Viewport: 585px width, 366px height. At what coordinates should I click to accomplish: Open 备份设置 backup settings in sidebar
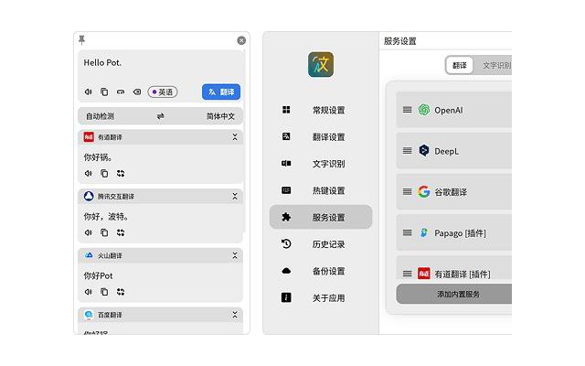(x=321, y=271)
